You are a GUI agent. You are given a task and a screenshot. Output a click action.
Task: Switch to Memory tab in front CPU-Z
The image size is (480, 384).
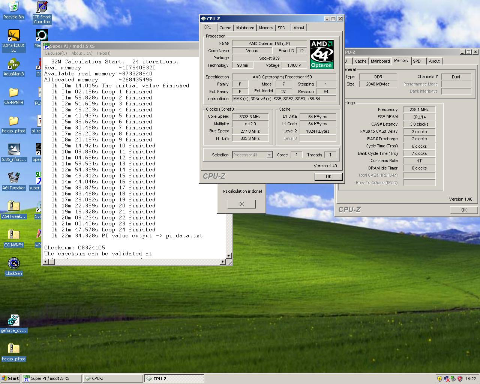(x=266, y=28)
